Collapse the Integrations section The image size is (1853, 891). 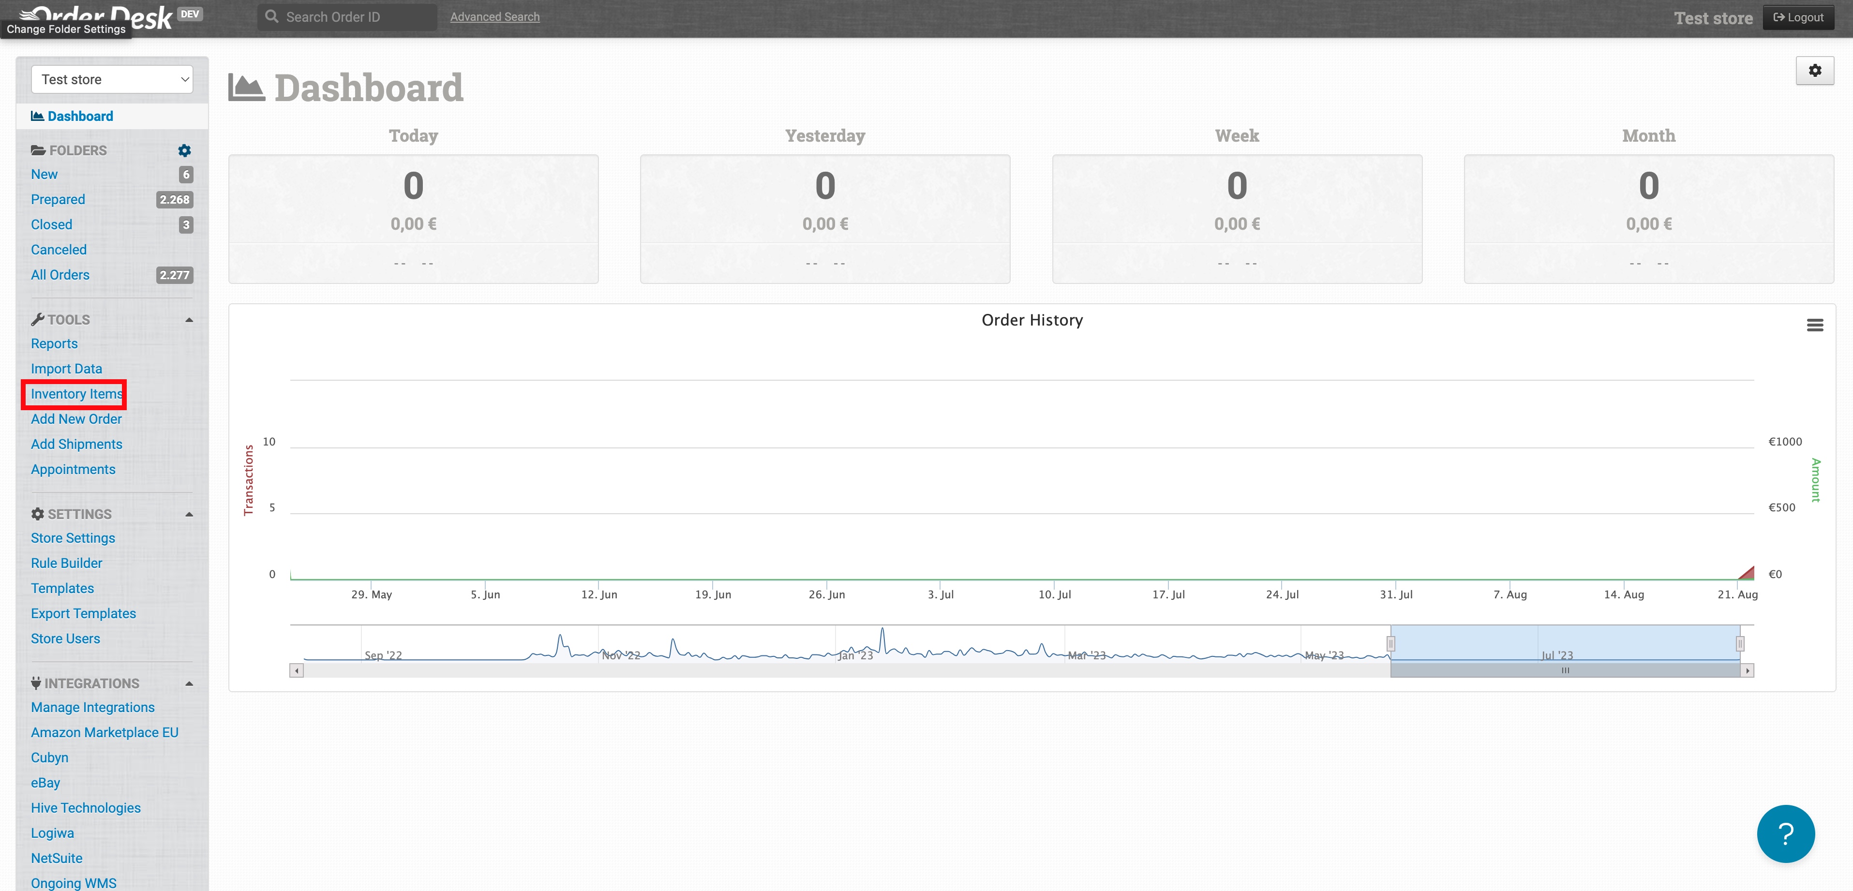[189, 683]
